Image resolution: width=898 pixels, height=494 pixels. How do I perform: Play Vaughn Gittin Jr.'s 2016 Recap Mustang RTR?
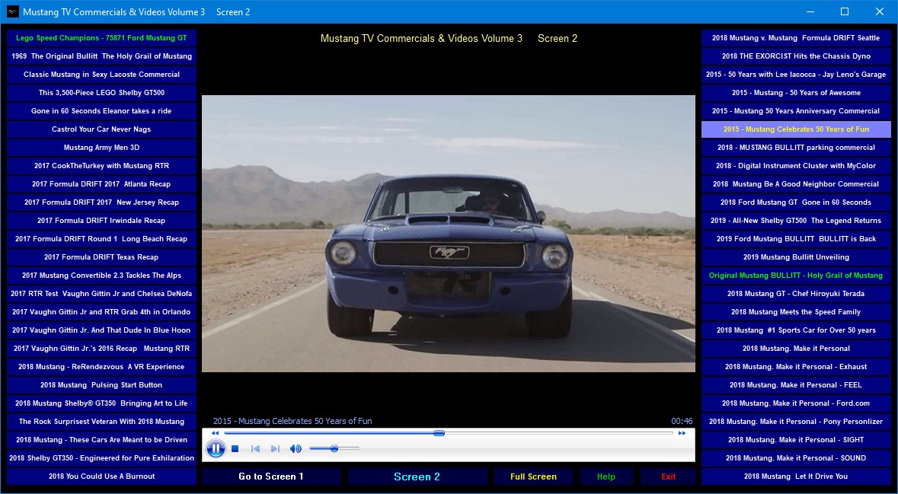click(x=101, y=349)
